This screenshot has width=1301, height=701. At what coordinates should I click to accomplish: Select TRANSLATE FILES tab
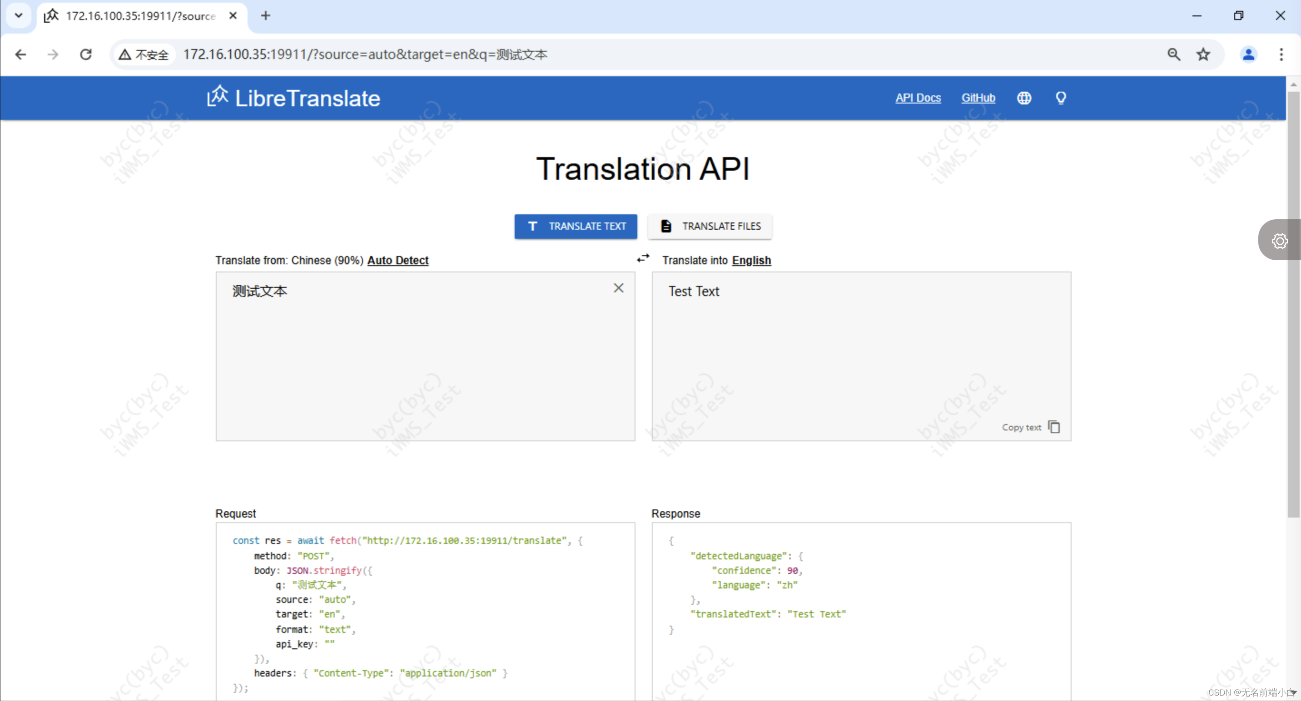710,225
